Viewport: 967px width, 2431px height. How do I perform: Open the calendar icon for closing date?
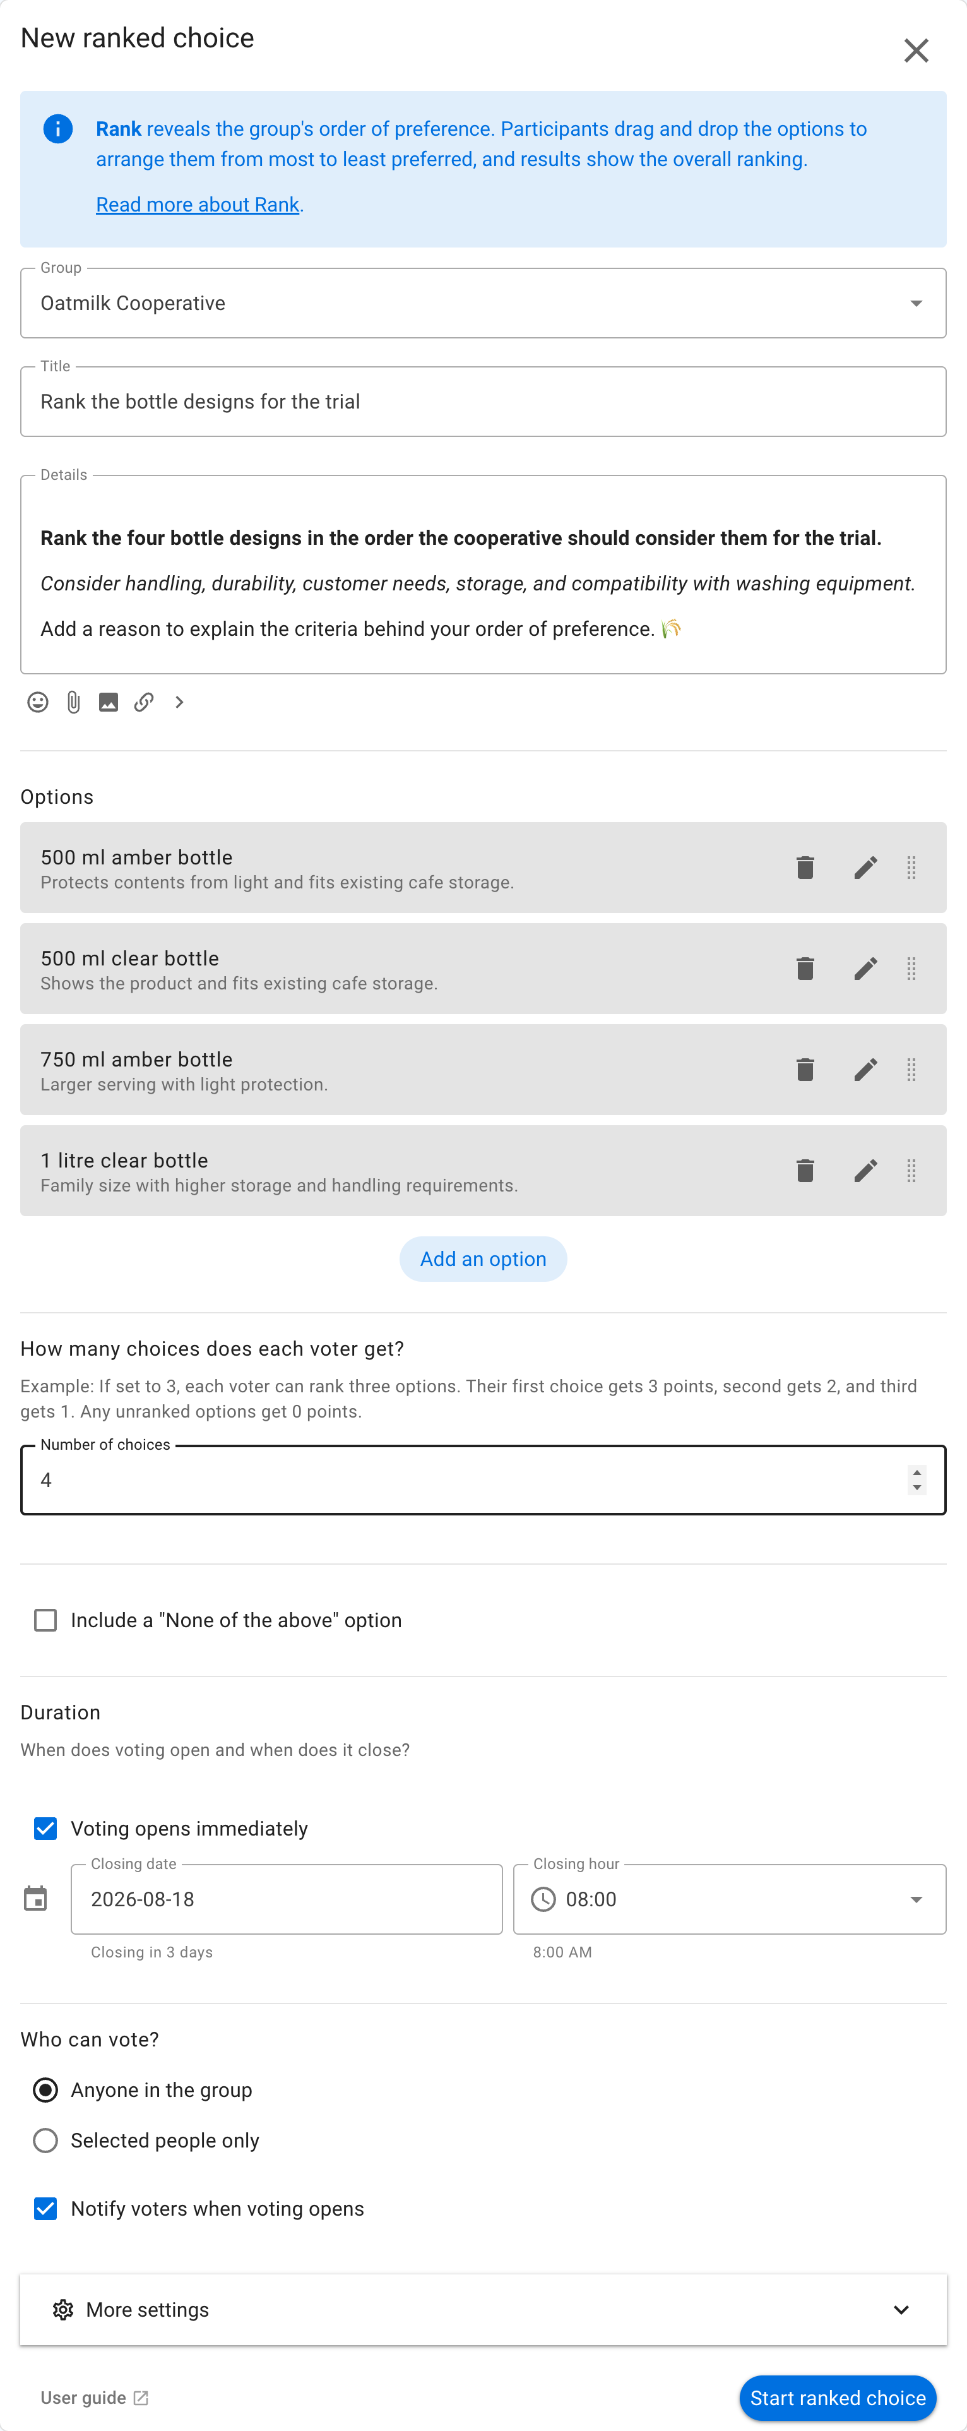36,1899
